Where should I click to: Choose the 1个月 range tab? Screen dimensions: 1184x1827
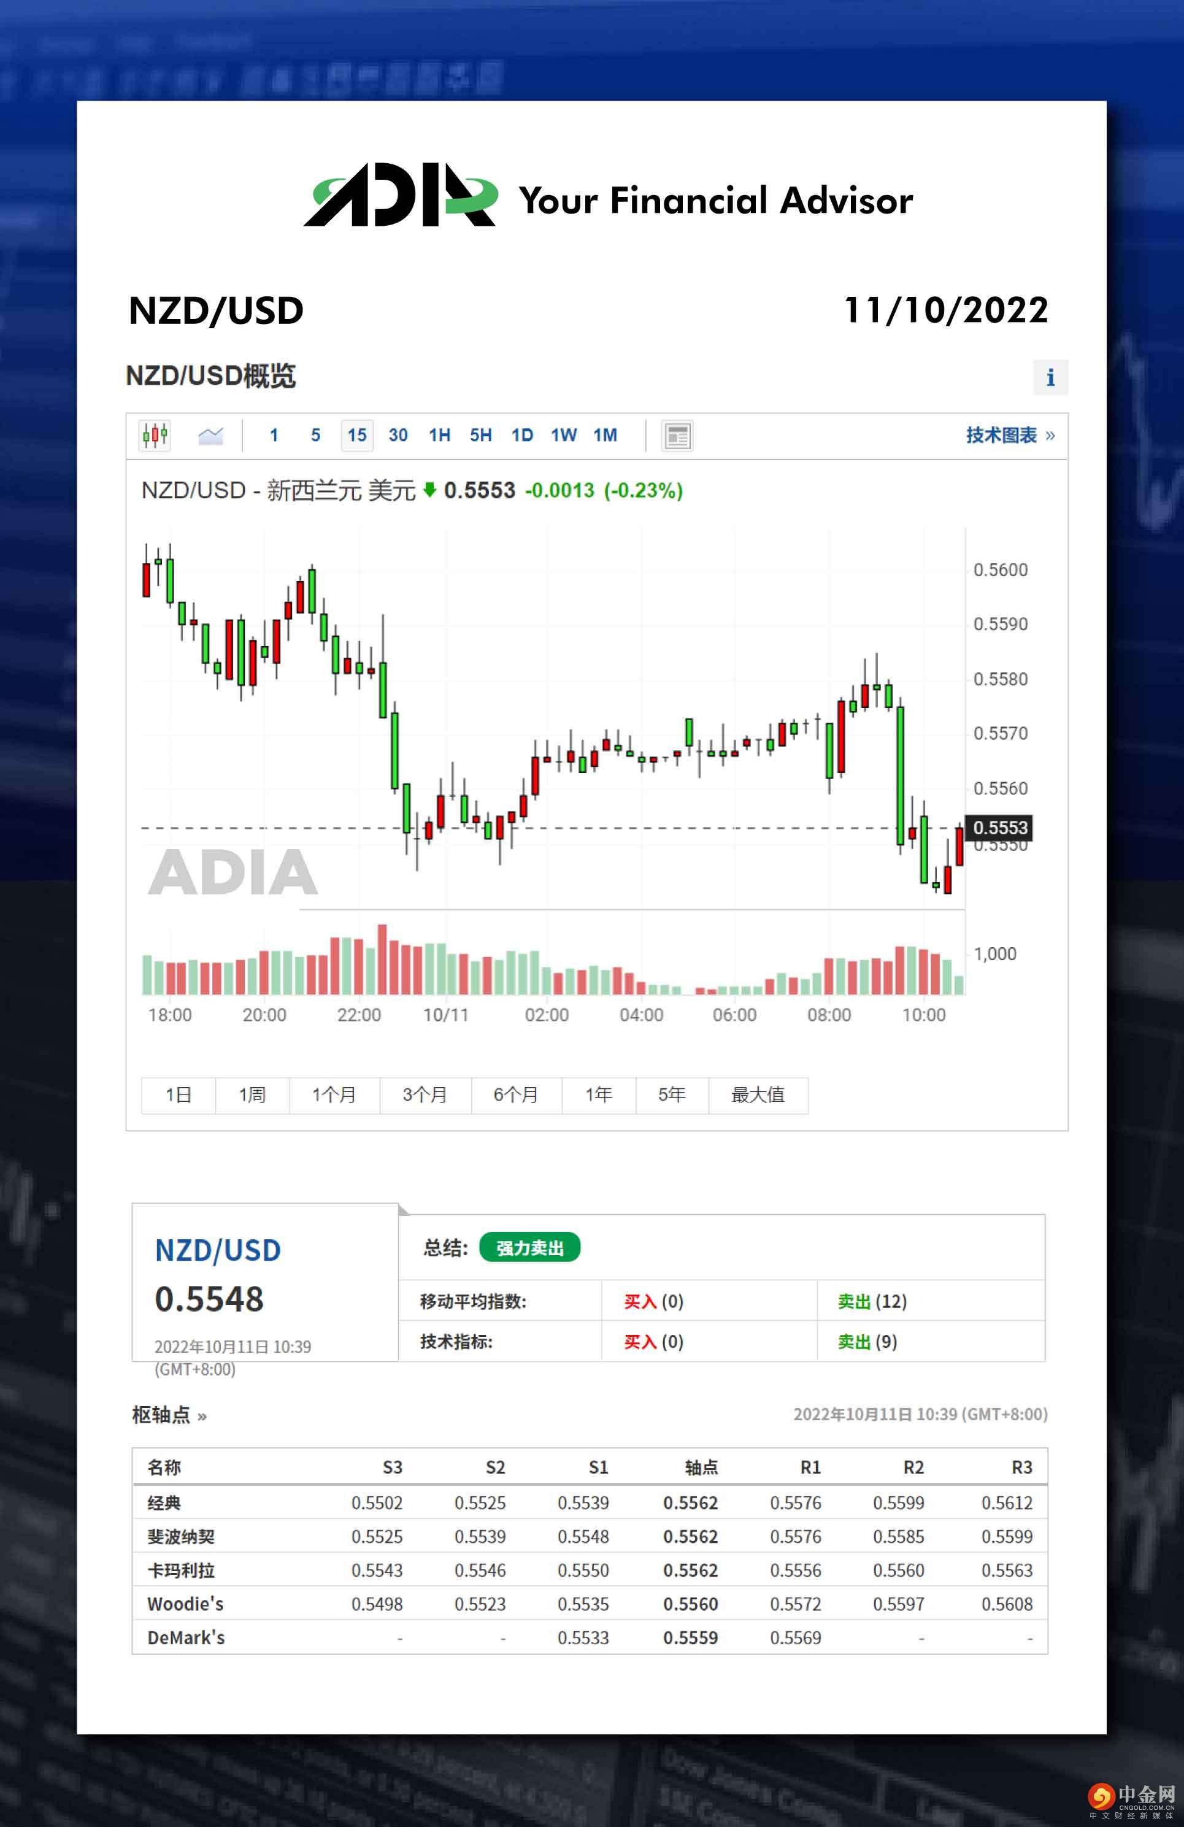pyautogui.click(x=334, y=1094)
